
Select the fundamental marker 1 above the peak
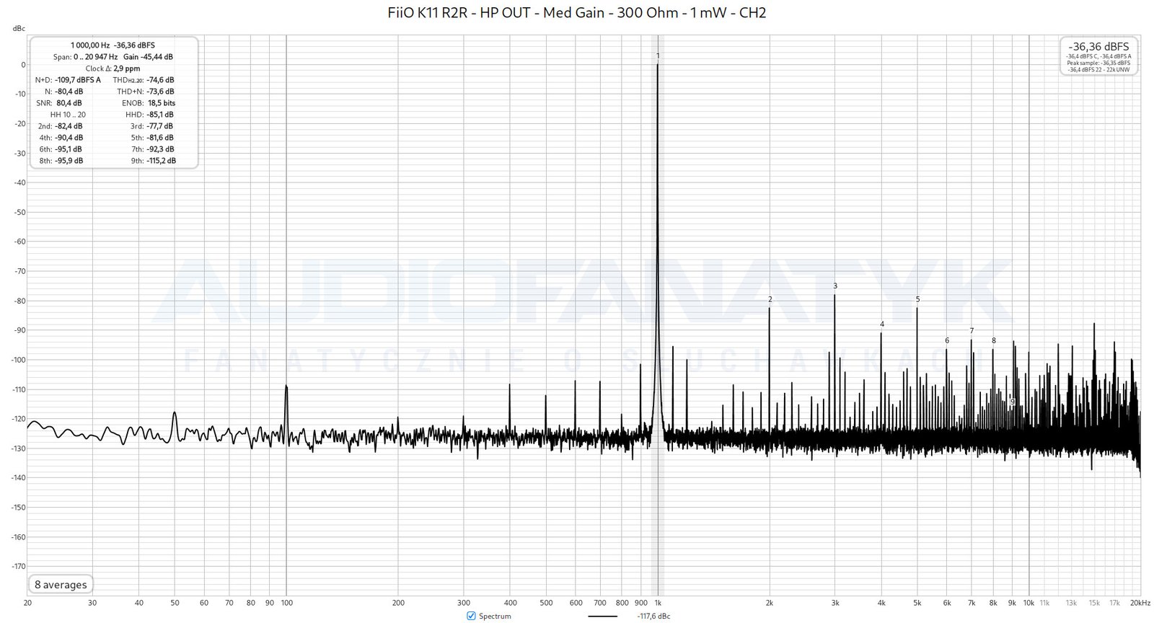[x=658, y=56]
